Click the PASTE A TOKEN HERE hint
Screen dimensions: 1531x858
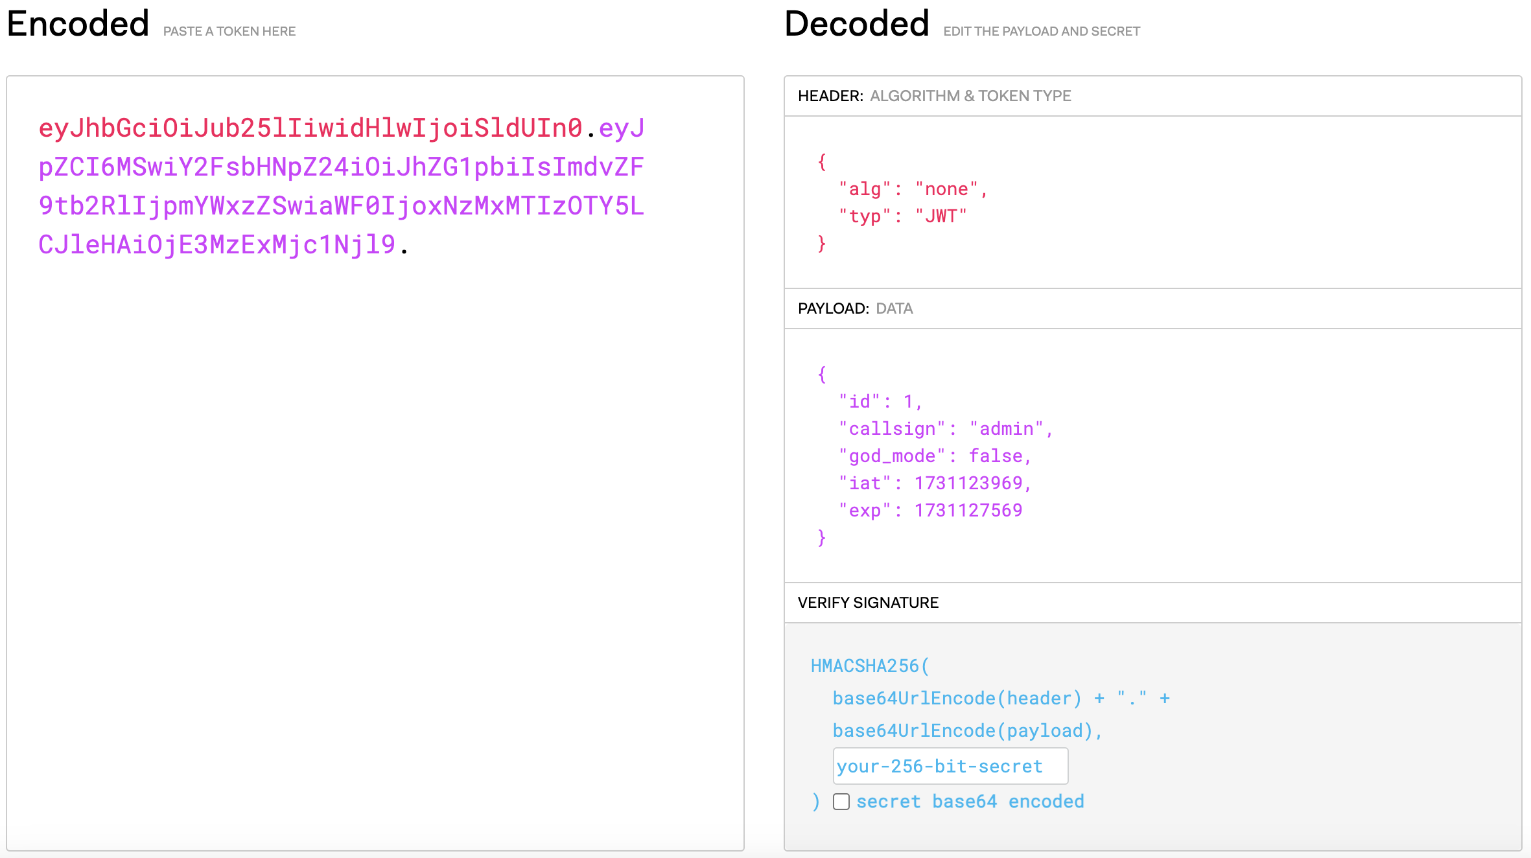(x=229, y=31)
